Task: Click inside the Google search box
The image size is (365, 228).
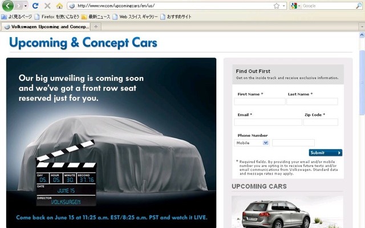Action: (x=328, y=6)
